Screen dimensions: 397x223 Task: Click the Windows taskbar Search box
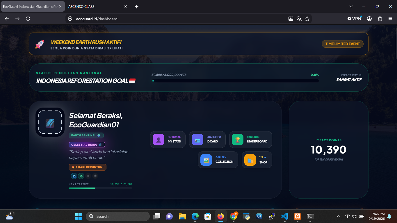[x=118, y=216]
